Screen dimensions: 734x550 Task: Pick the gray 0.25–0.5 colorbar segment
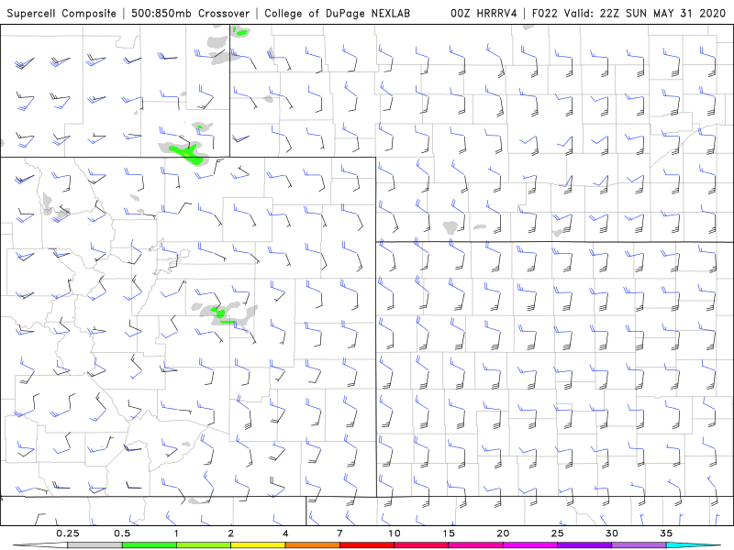(x=95, y=545)
